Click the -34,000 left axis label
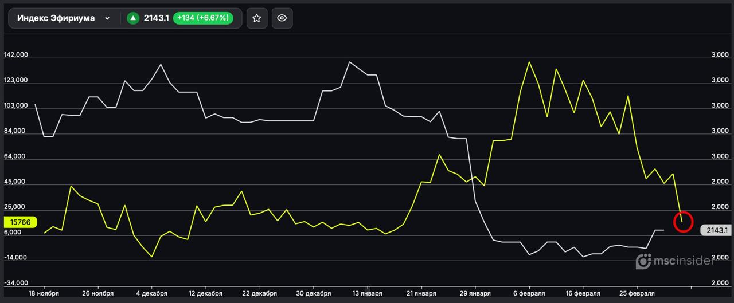734x303 pixels. 16,284
